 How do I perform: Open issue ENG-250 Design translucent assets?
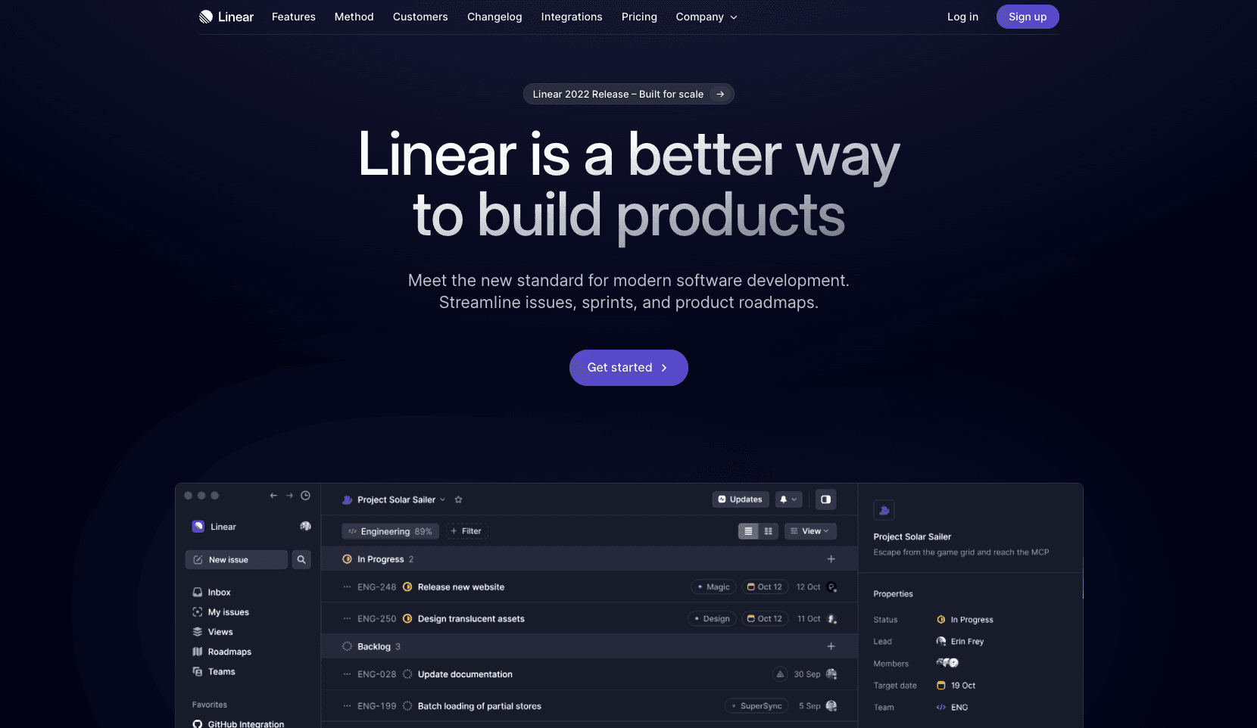click(x=589, y=619)
